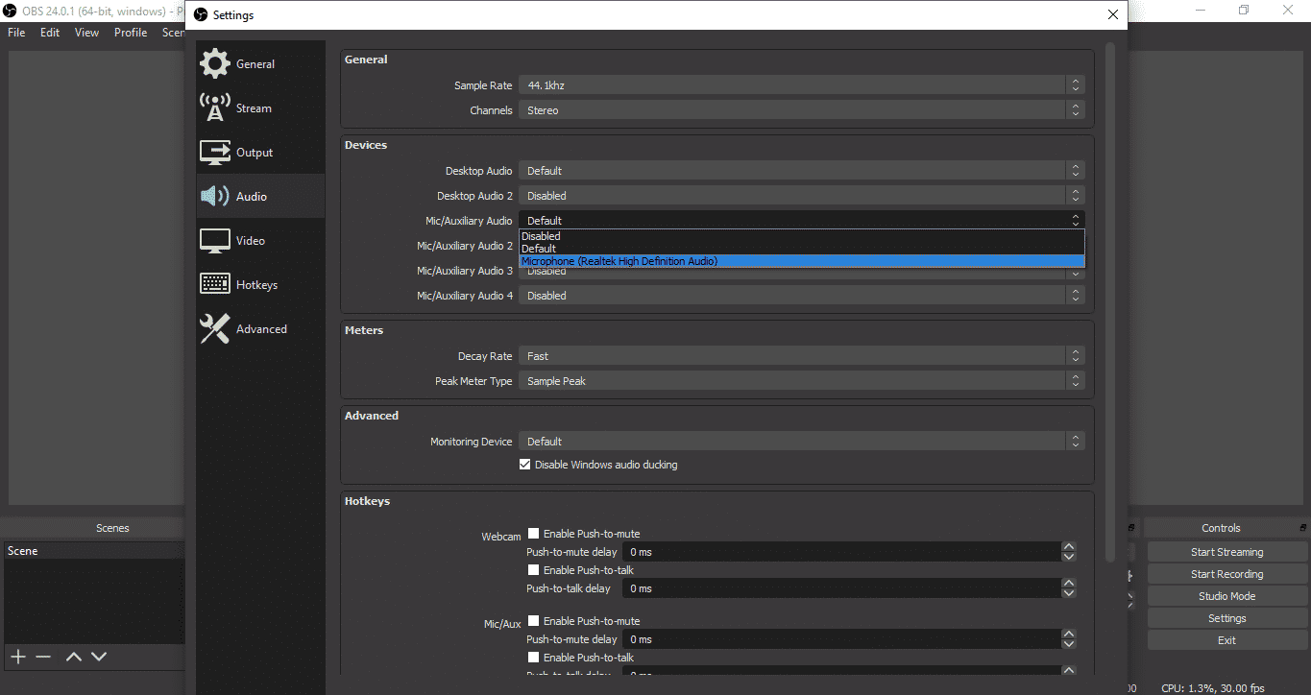Screen dimensions: 1311x695
Task: Toggle Disable Windows audio ducking
Action: [524, 465]
